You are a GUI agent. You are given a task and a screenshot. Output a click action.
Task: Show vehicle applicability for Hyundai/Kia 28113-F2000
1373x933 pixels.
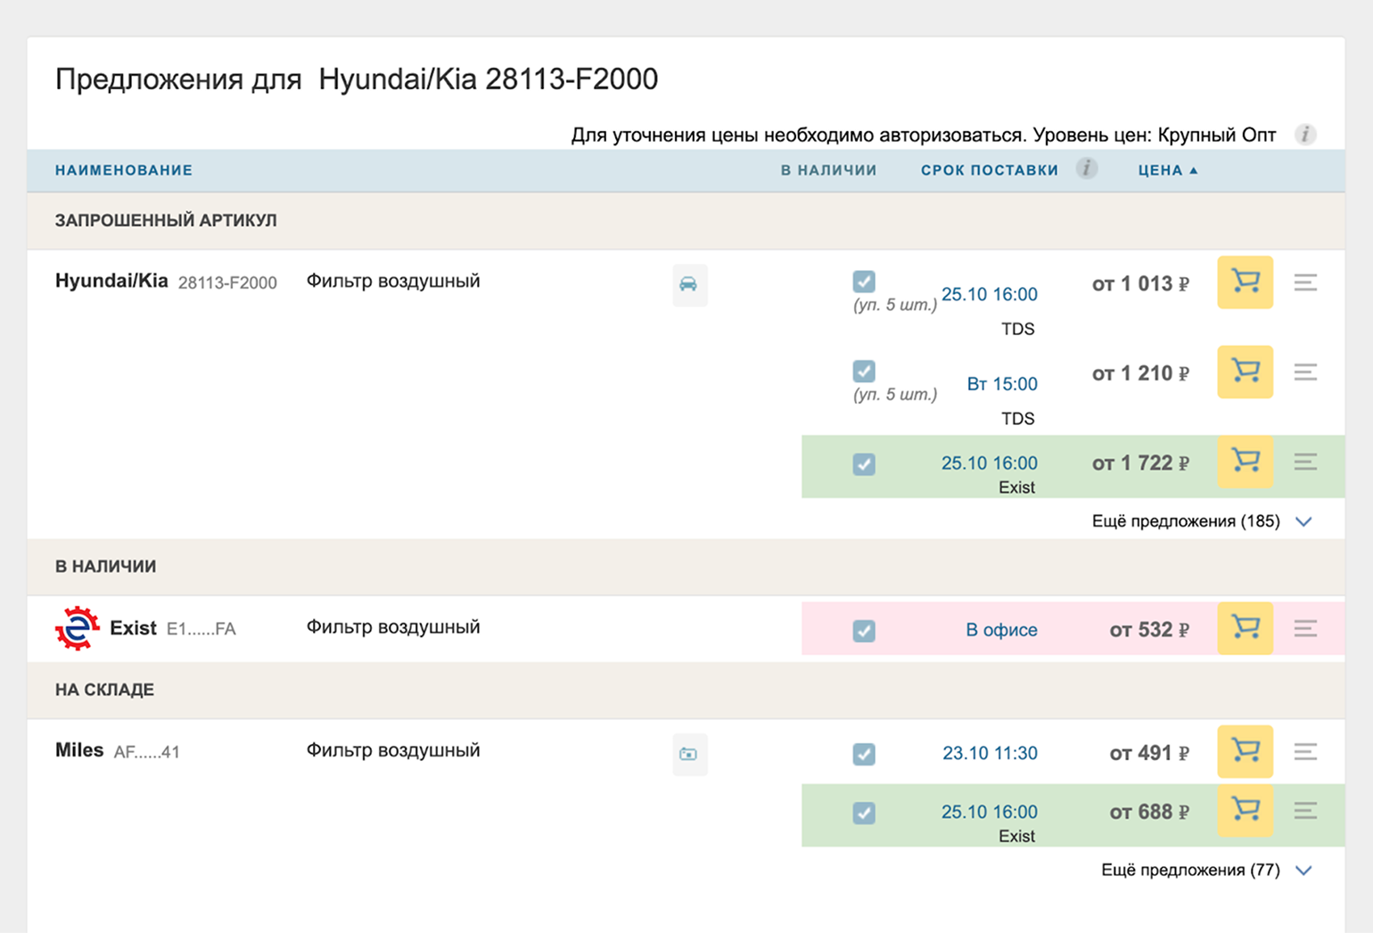(689, 285)
